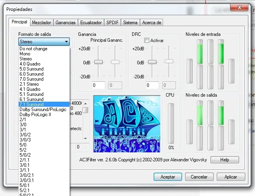Image resolution: width=255 pixels, height=196 pixels.
Task: Choose the 3/0/2.1 channel layout
Action: 44,175
